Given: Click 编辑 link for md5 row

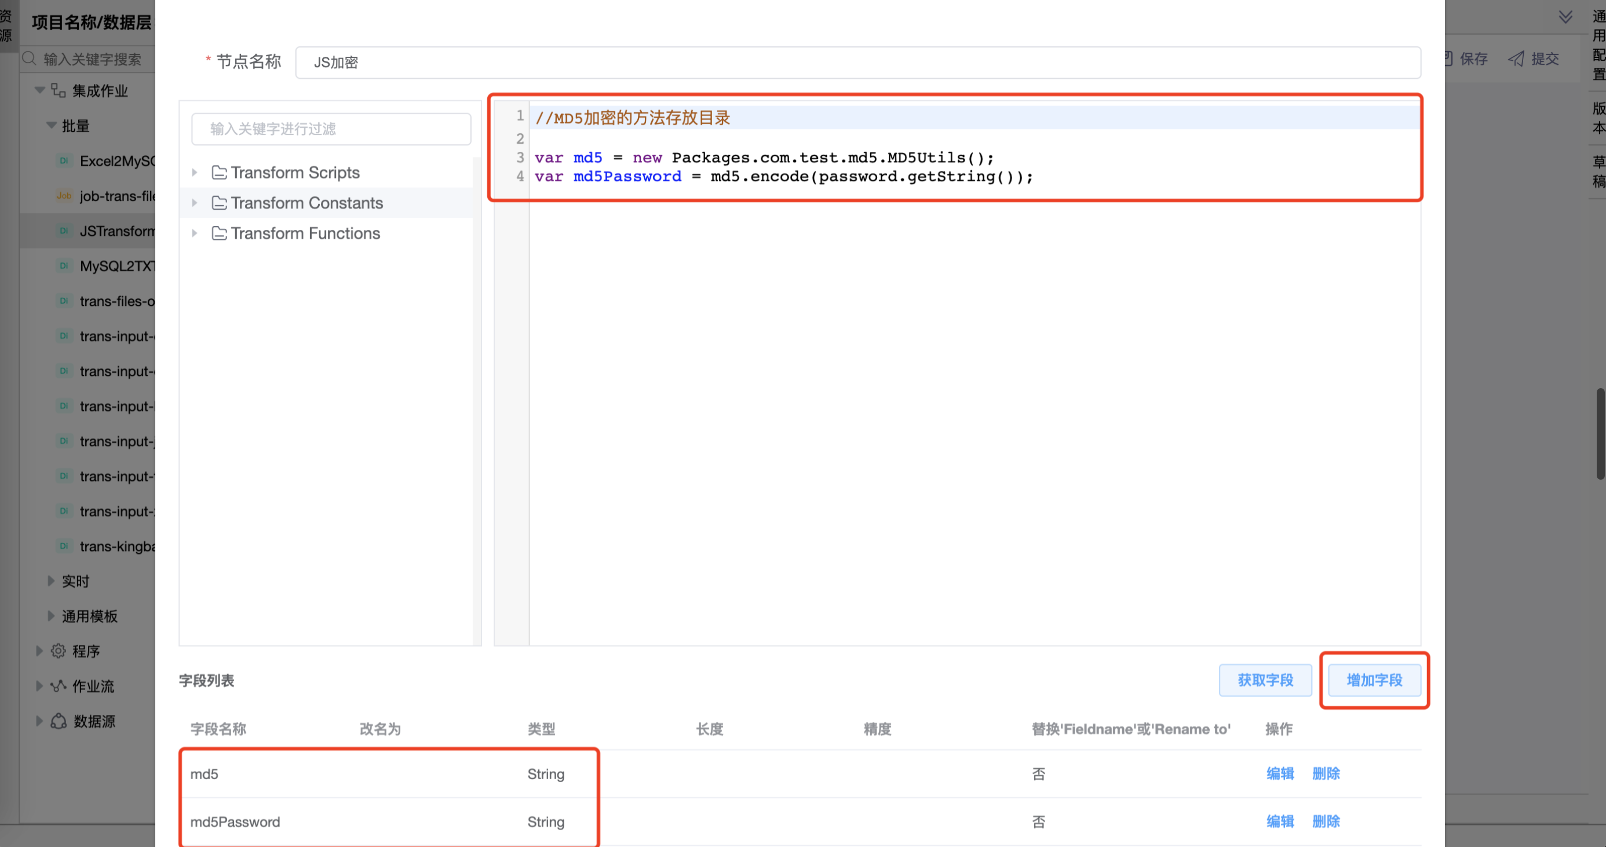Looking at the screenshot, I should click(x=1279, y=773).
